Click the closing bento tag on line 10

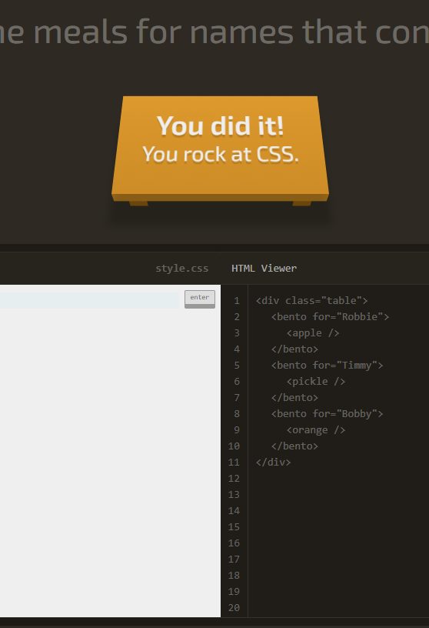[294, 446]
